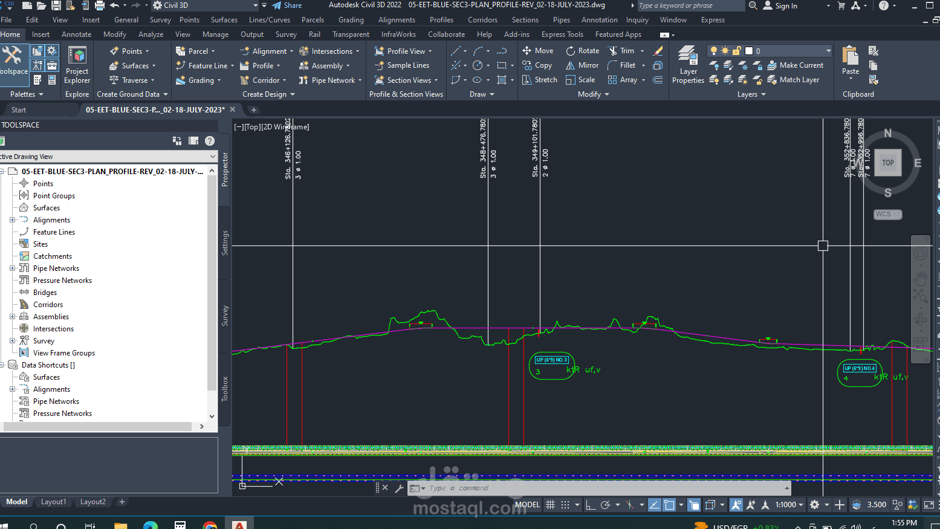Image resolution: width=940 pixels, height=529 pixels.
Task: Open the Analyze ribbon tab
Action: point(151,34)
